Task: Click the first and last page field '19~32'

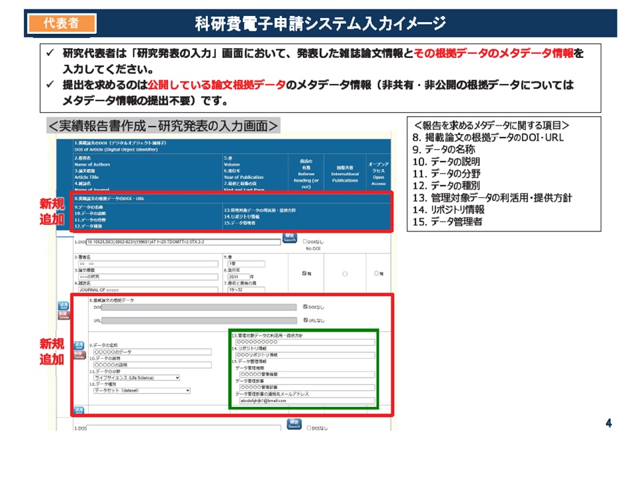Action: (246, 290)
